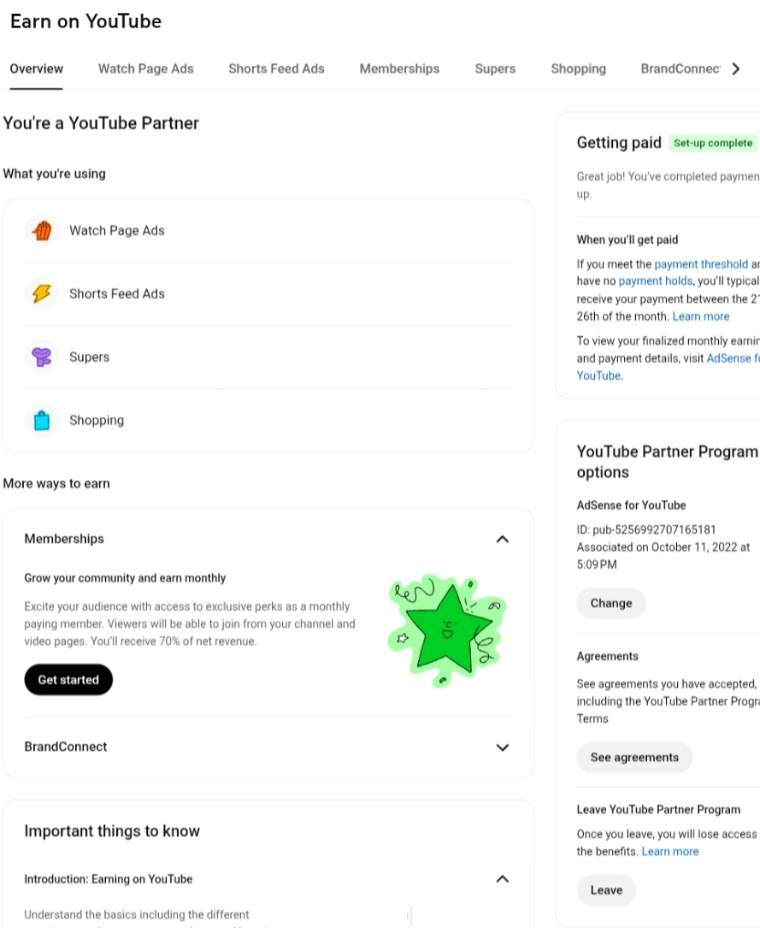Click the green star Memberships illustration
The image size is (760, 928).
(x=445, y=631)
